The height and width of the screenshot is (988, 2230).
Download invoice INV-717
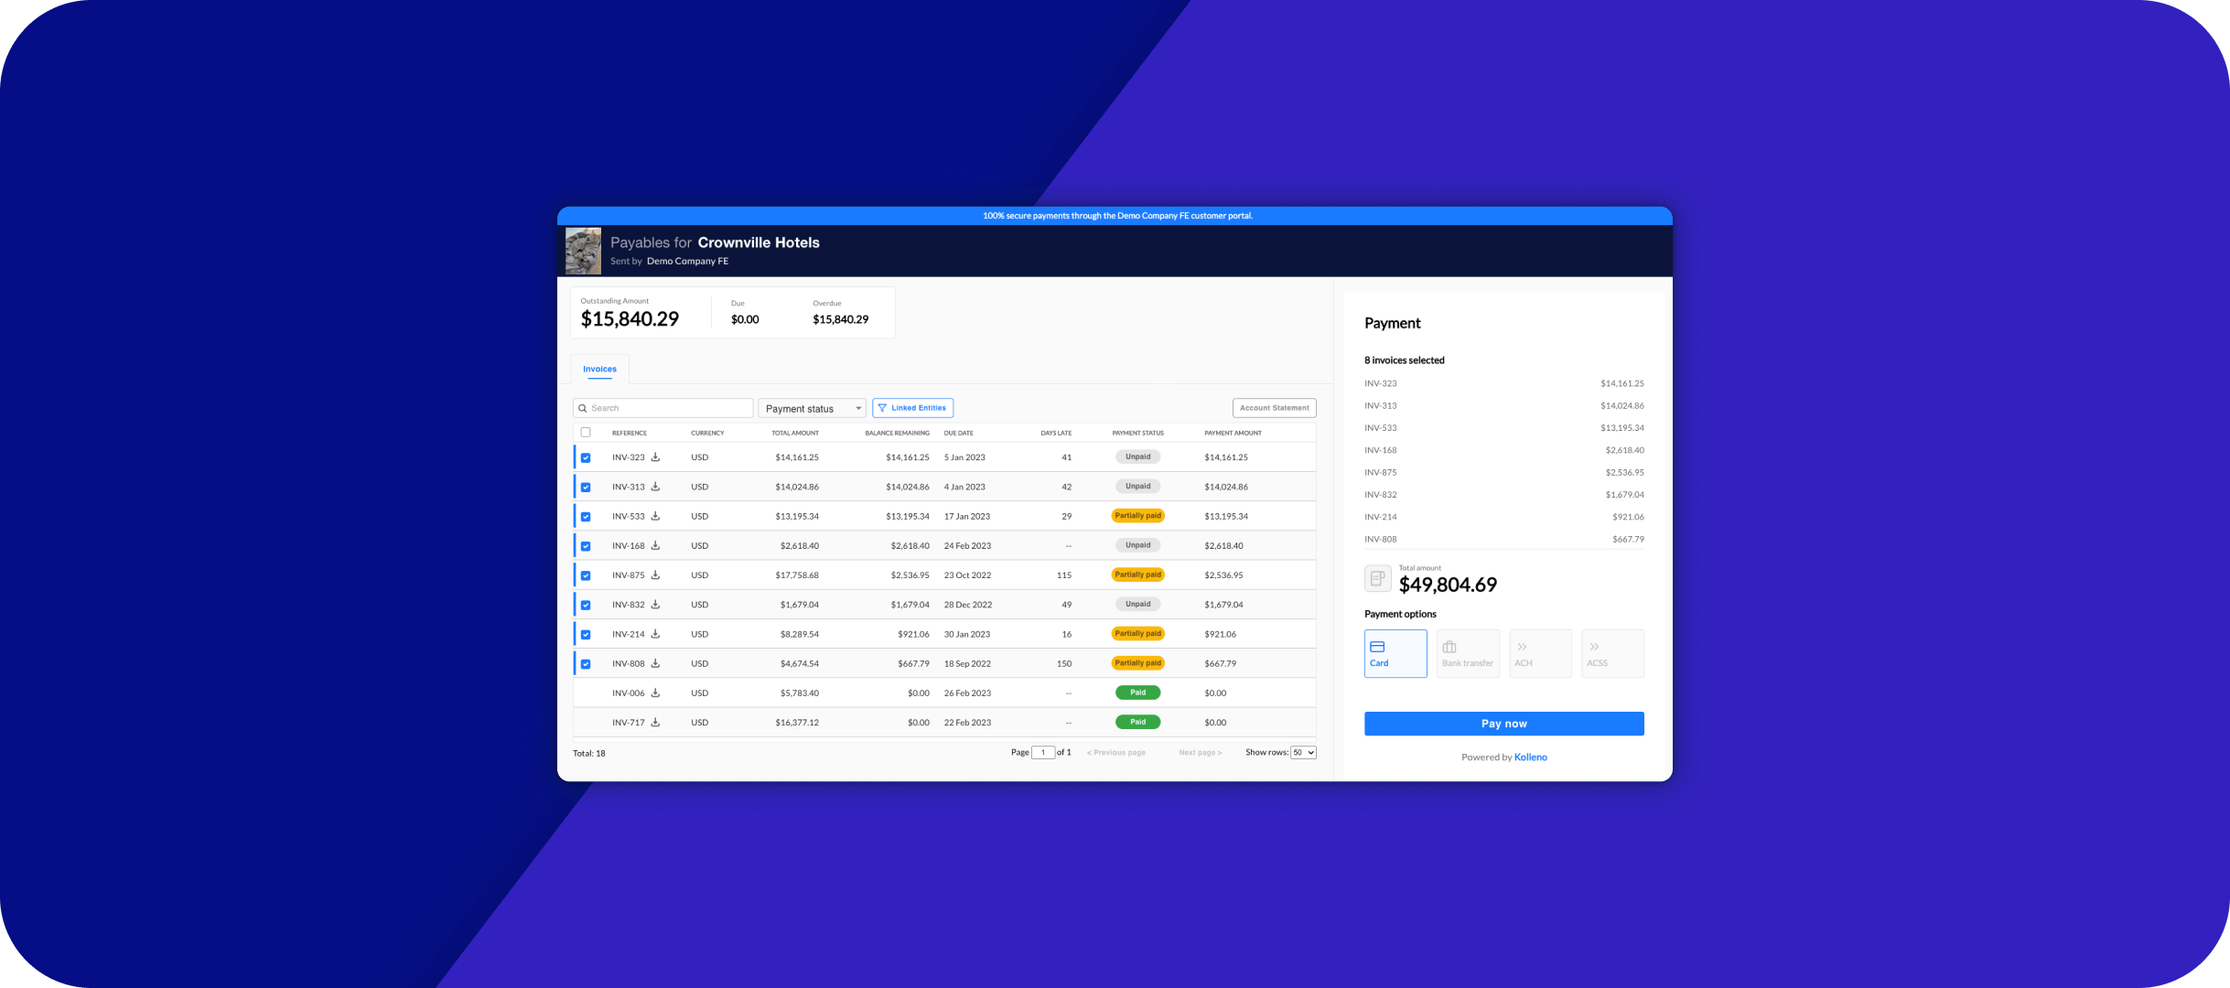click(x=655, y=722)
